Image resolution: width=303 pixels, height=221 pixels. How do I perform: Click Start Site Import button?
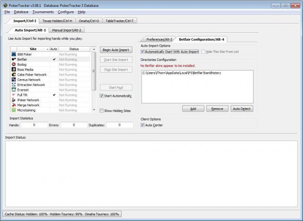click(116, 60)
